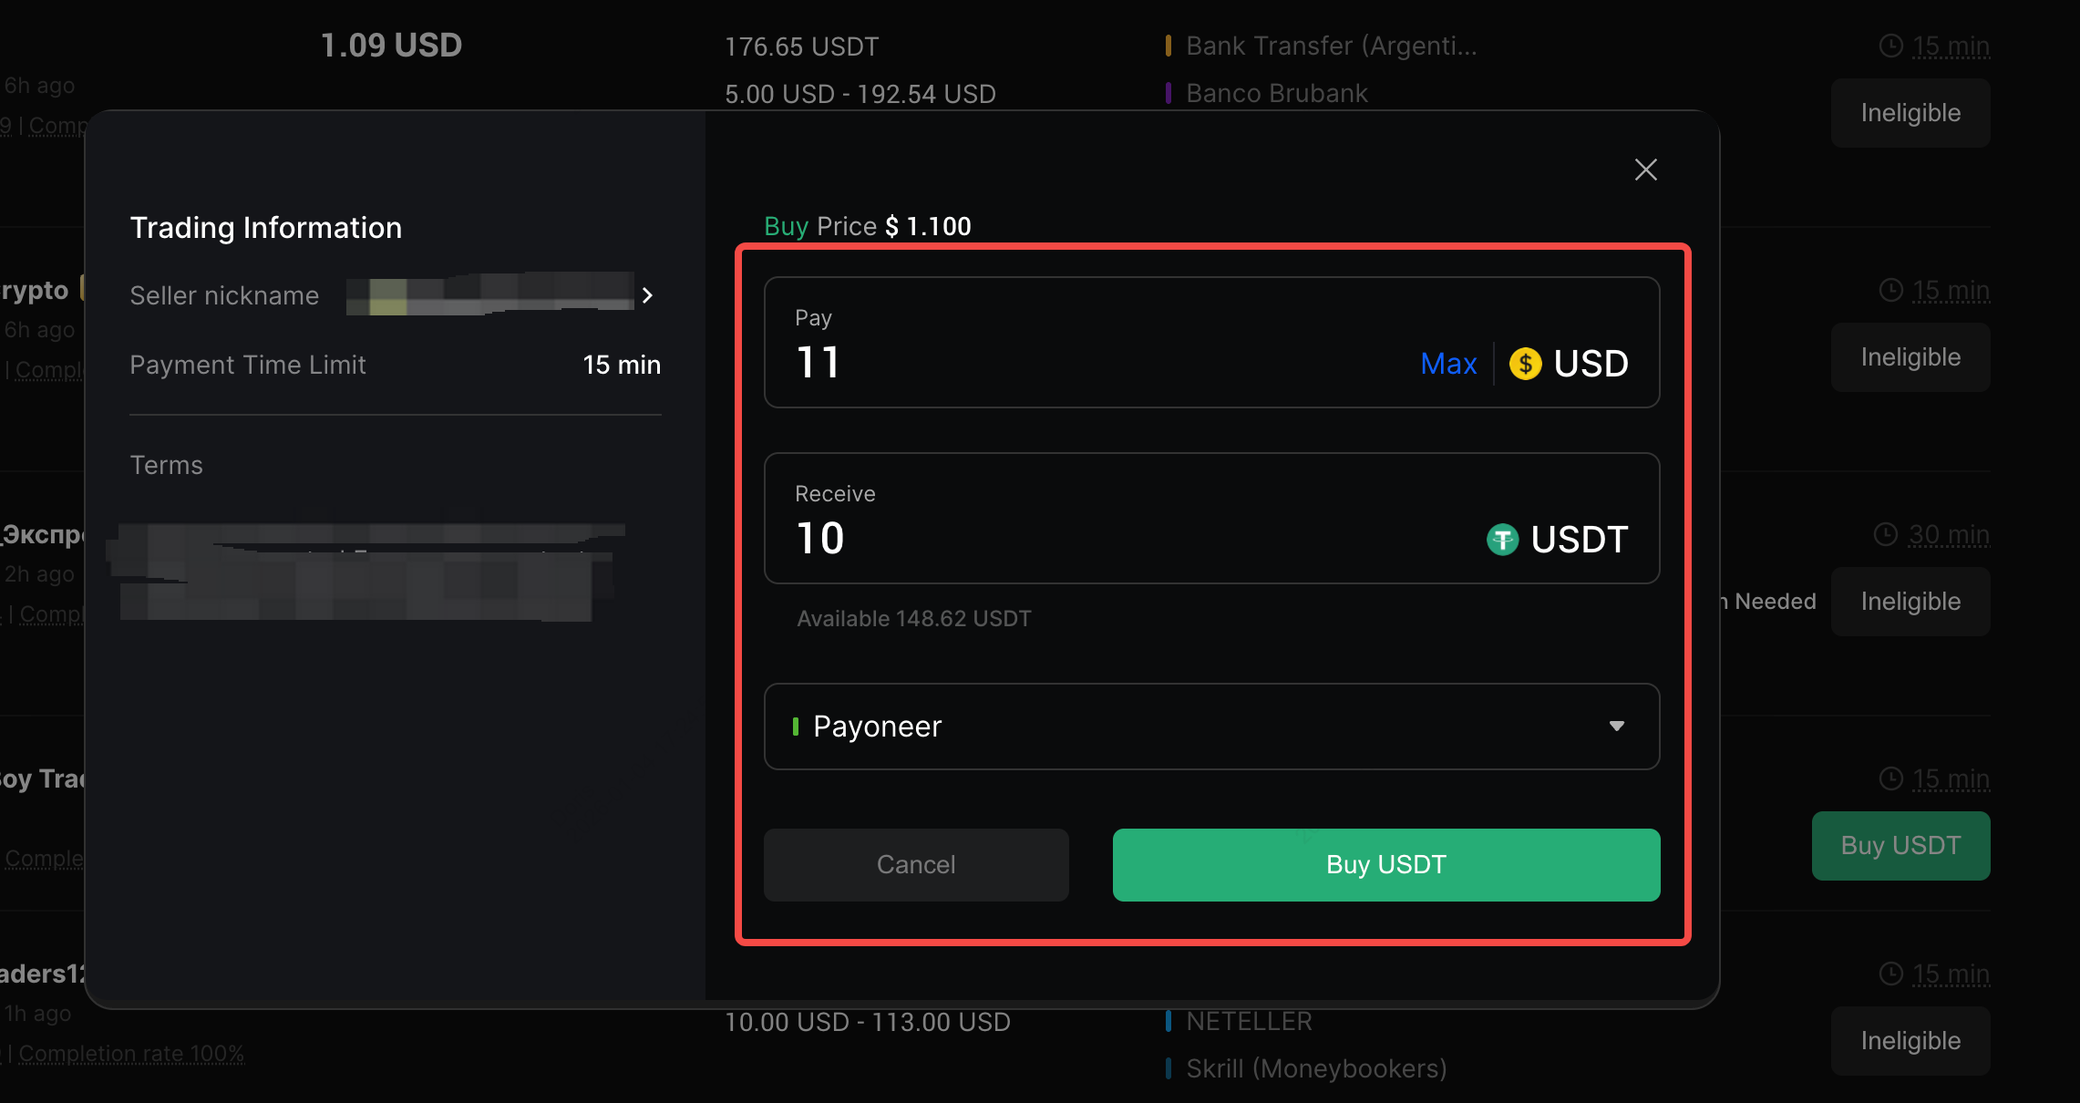
Task: Focus the Receive amount input field
Action: [x=1094, y=538]
